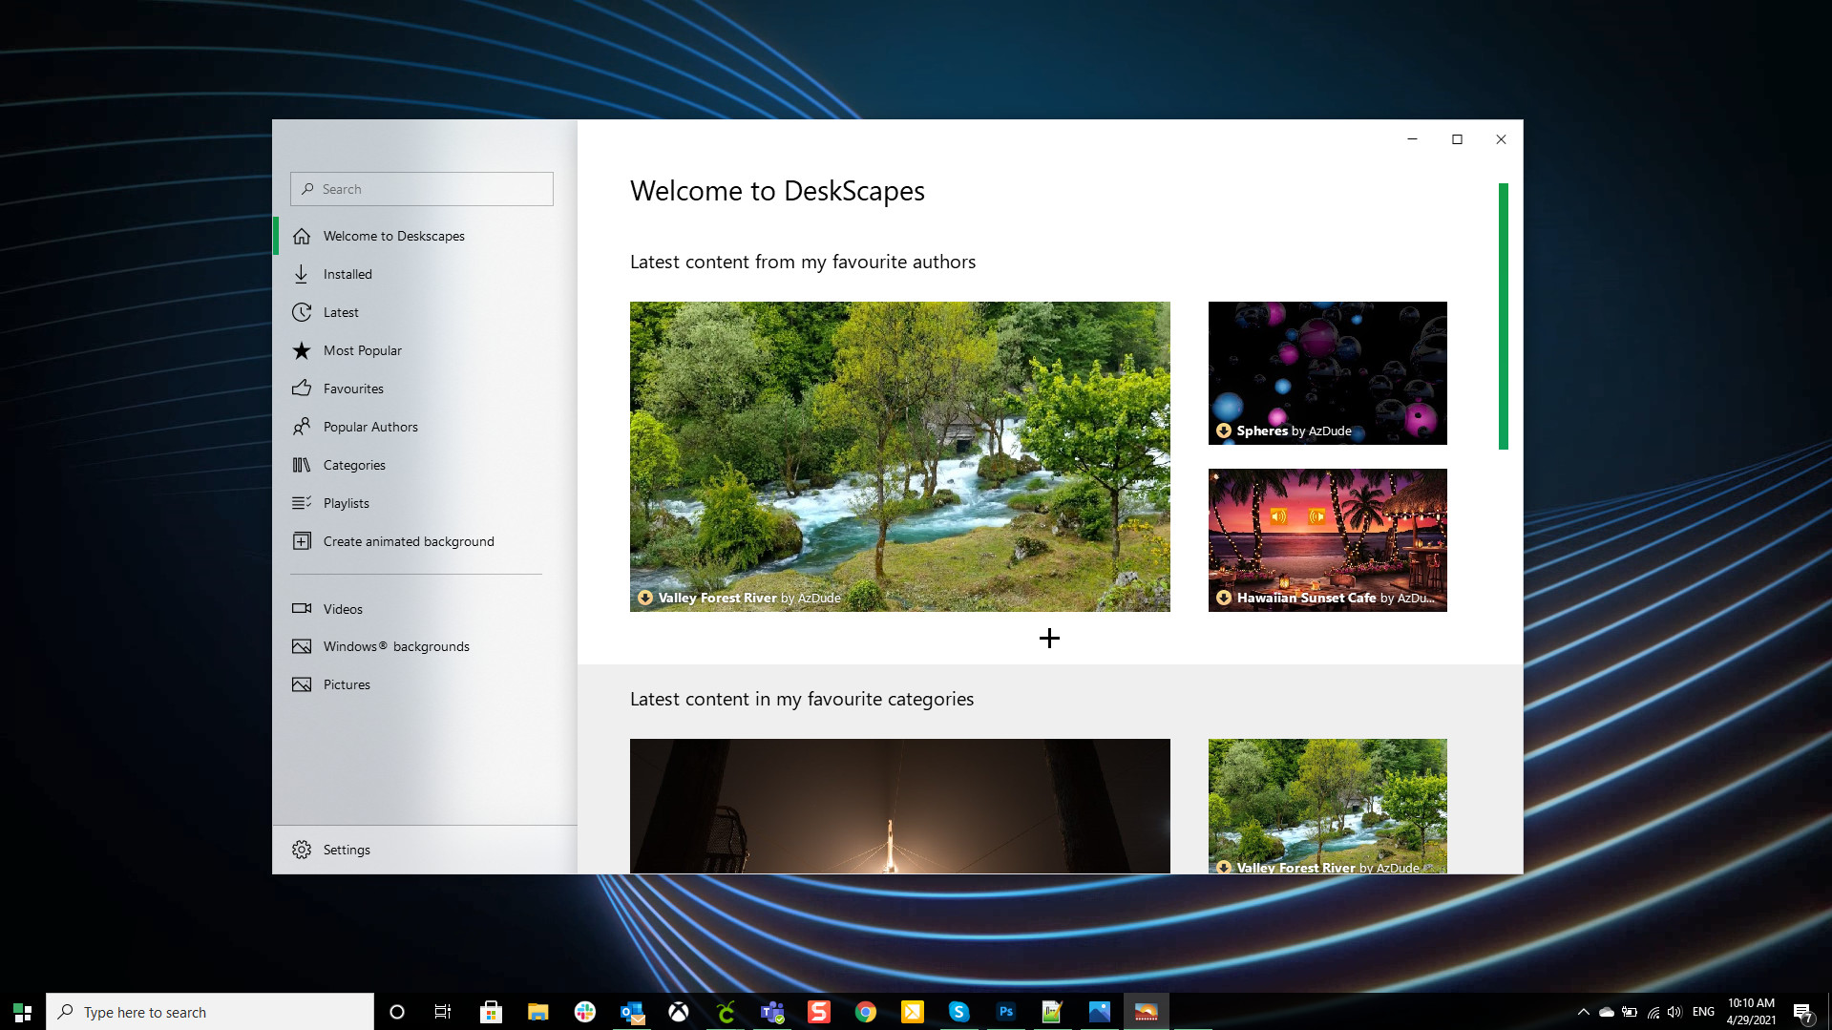Click the download badge on the Spheres thumbnail
Screen dimensions: 1832x1030
click(x=1223, y=431)
